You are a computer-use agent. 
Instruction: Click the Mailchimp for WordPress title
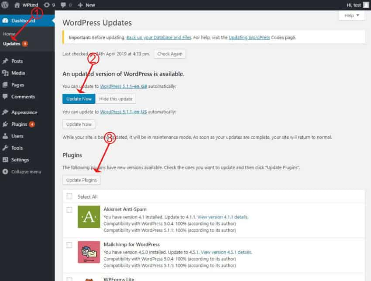coord(131,244)
